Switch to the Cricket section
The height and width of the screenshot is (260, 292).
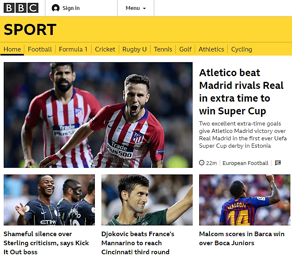coord(105,49)
